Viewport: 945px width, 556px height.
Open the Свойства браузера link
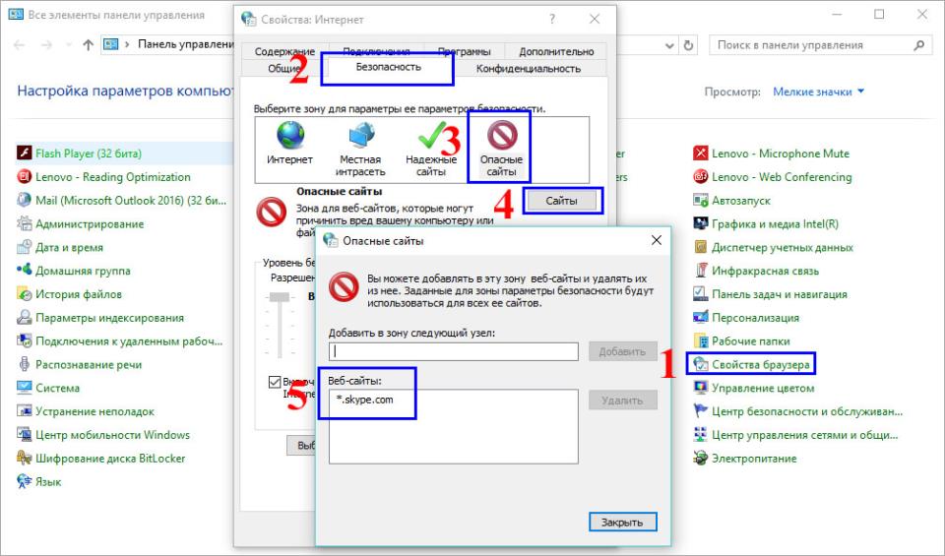pyautogui.click(x=762, y=365)
